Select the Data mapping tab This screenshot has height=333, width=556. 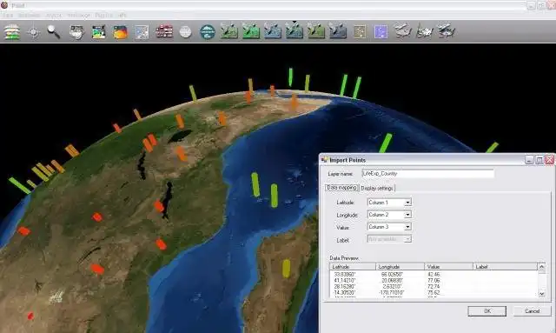341,188
